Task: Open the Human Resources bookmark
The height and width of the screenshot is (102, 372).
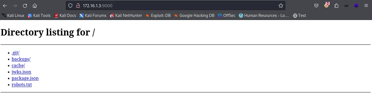Action: pos(264,16)
